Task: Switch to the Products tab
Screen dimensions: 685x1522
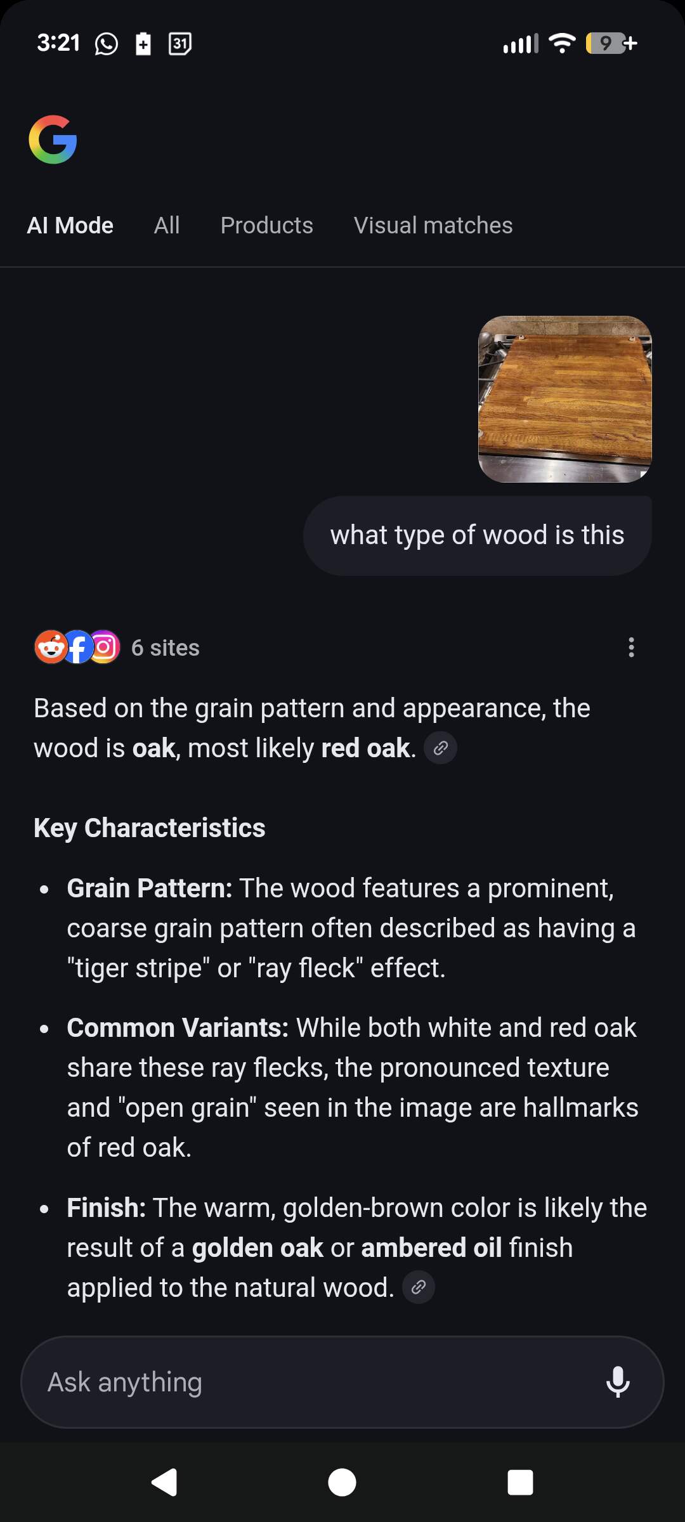Action: 266,226
